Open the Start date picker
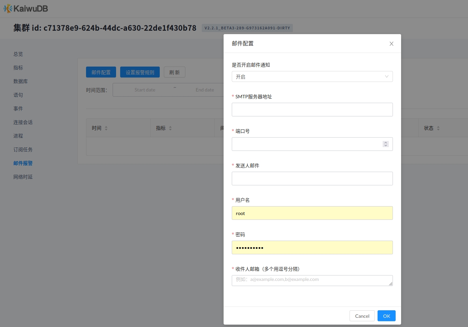Screen dimensions: 468x327 (x=145, y=89)
